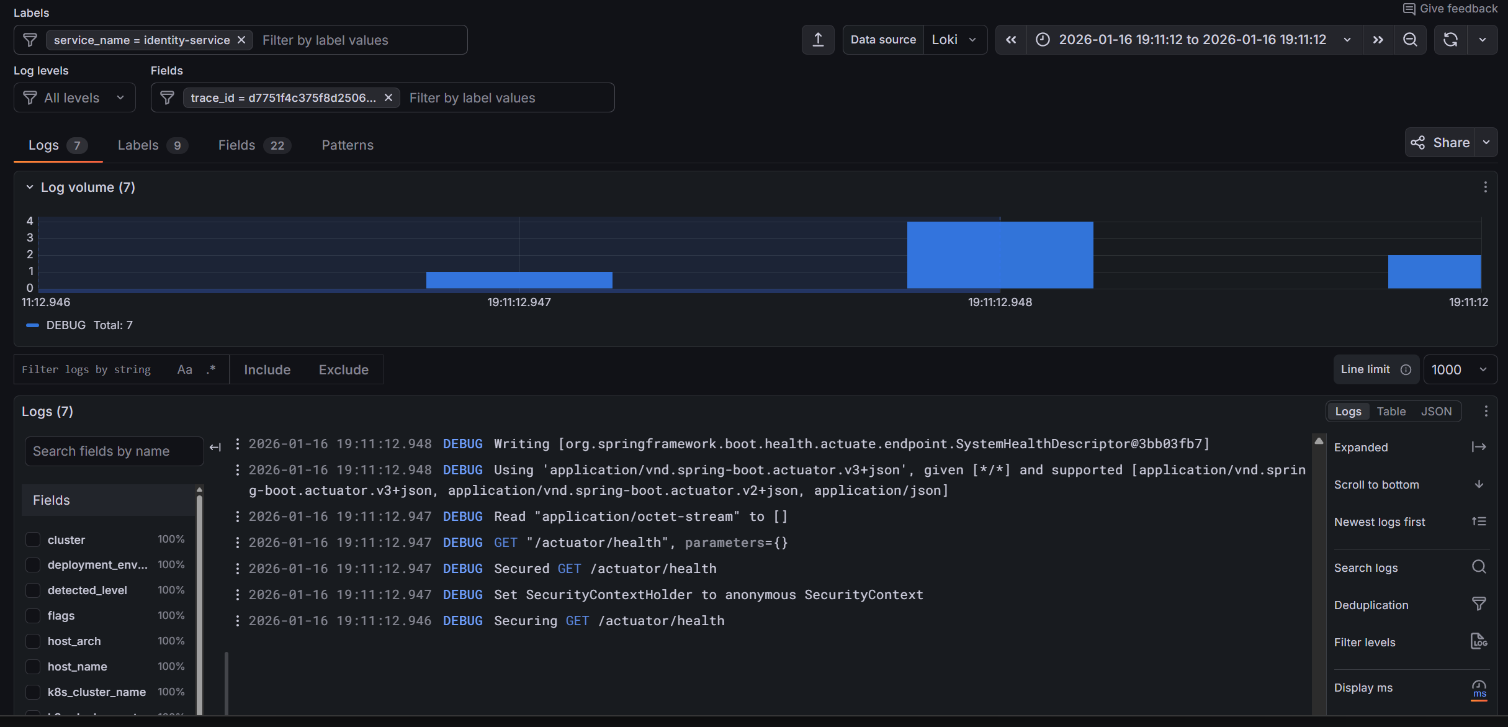Collapse the Log volume section
Viewport: 1508px width, 727px height.
click(29, 187)
